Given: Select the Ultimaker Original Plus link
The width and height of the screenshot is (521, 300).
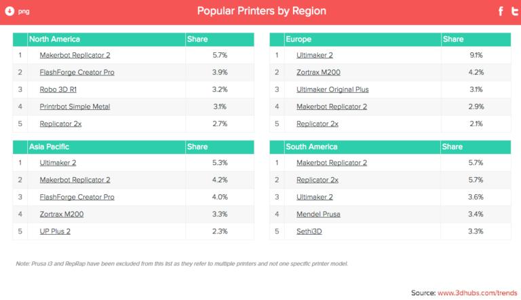Looking at the screenshot, I should 332,90.
